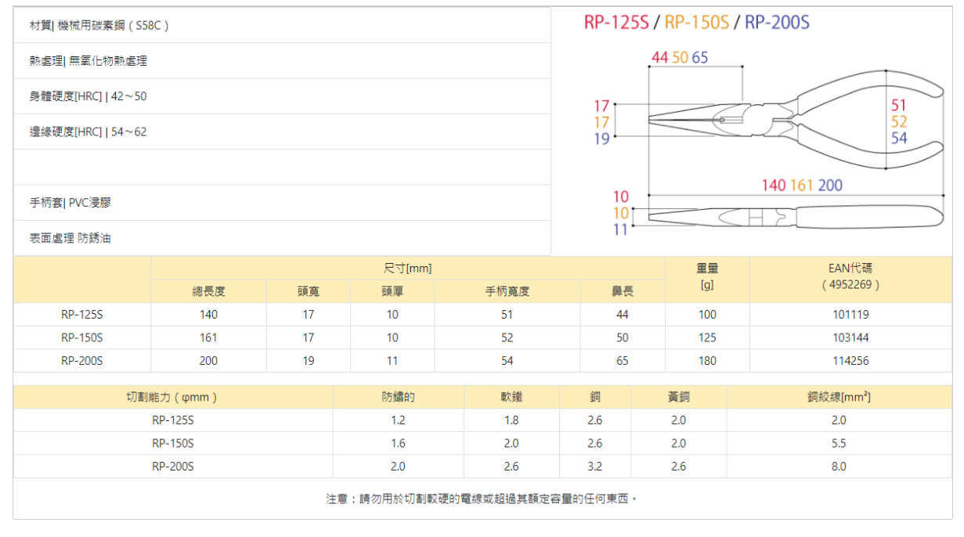Image resolution: width=964 pixels, height=537 pixels.
Task: Click the blue RP-200S title heading
Action: (x=776, y=22)
